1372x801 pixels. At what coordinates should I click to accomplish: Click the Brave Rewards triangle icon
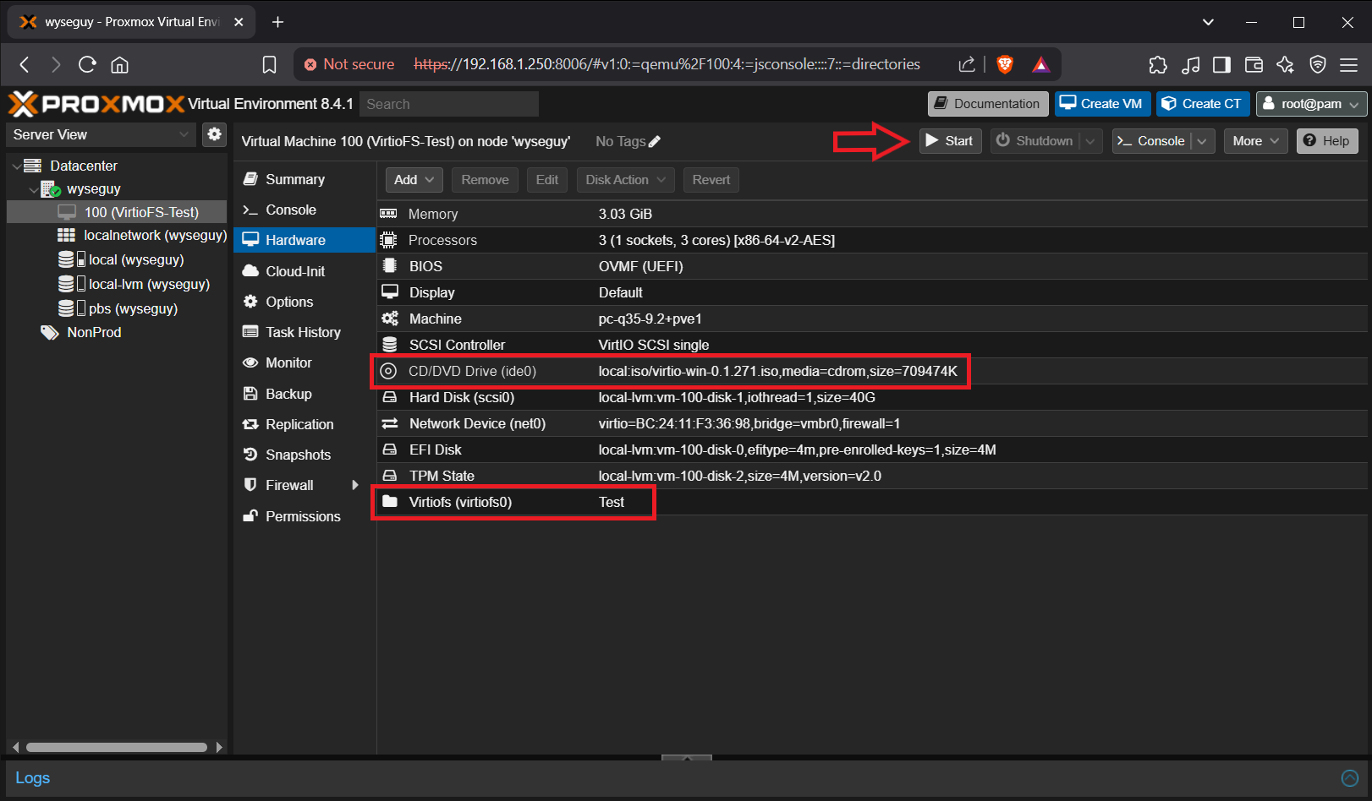1040,64
